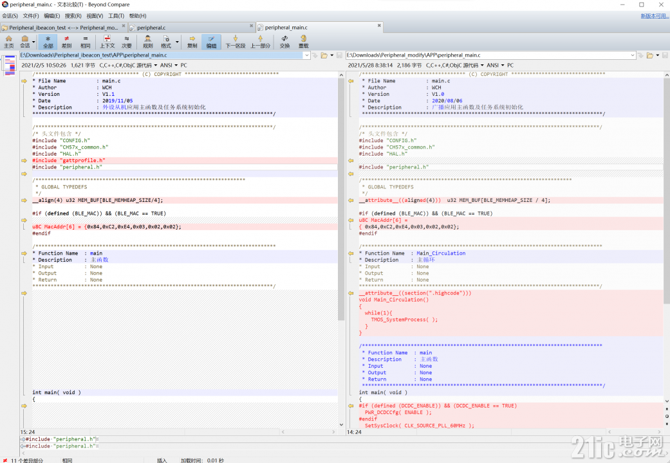
Task: Switch to Peripheral_ibeacon_test folder compare tab
Action: 63,28
